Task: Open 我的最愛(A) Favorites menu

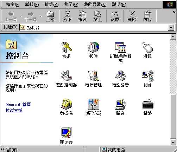Action: 95,5
